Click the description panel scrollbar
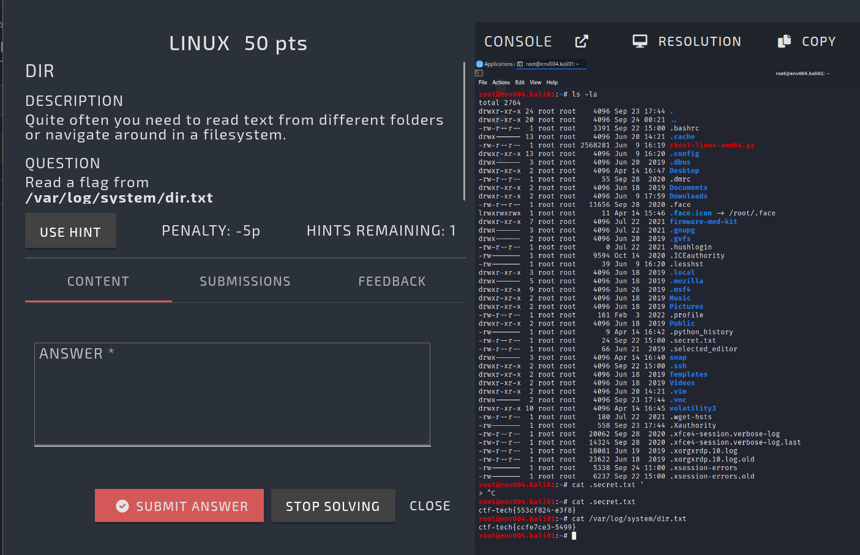 [x=464, y=132]
